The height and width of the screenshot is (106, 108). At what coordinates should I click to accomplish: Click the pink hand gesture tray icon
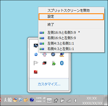tap(45, 55)
